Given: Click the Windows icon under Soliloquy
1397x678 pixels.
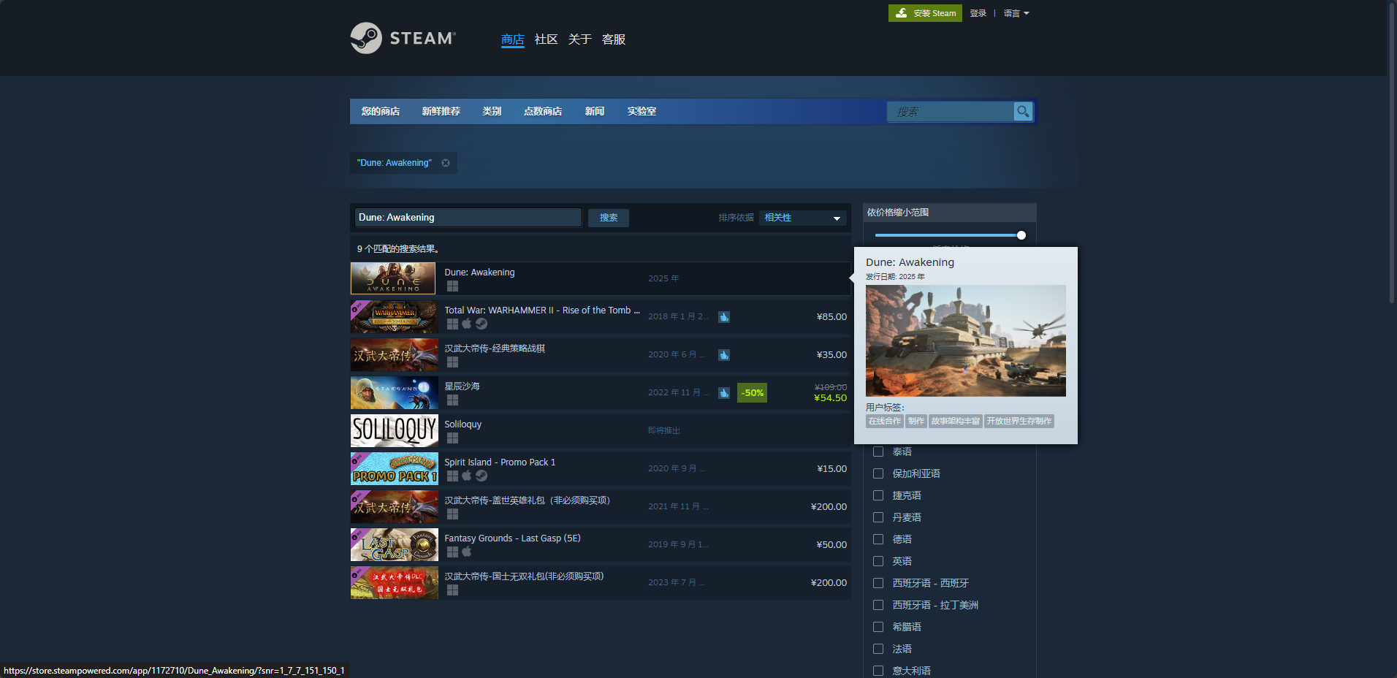Looking at the screenshot, I should (452, 438).
